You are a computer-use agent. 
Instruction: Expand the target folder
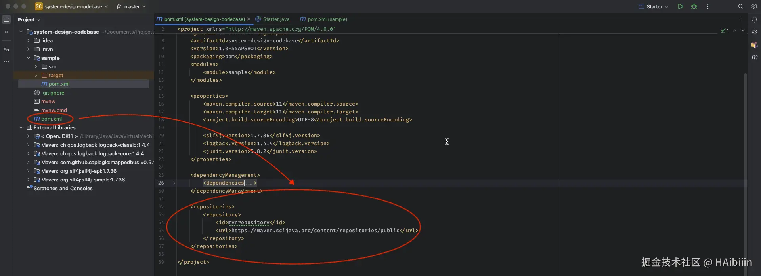(x=36, y=75)
